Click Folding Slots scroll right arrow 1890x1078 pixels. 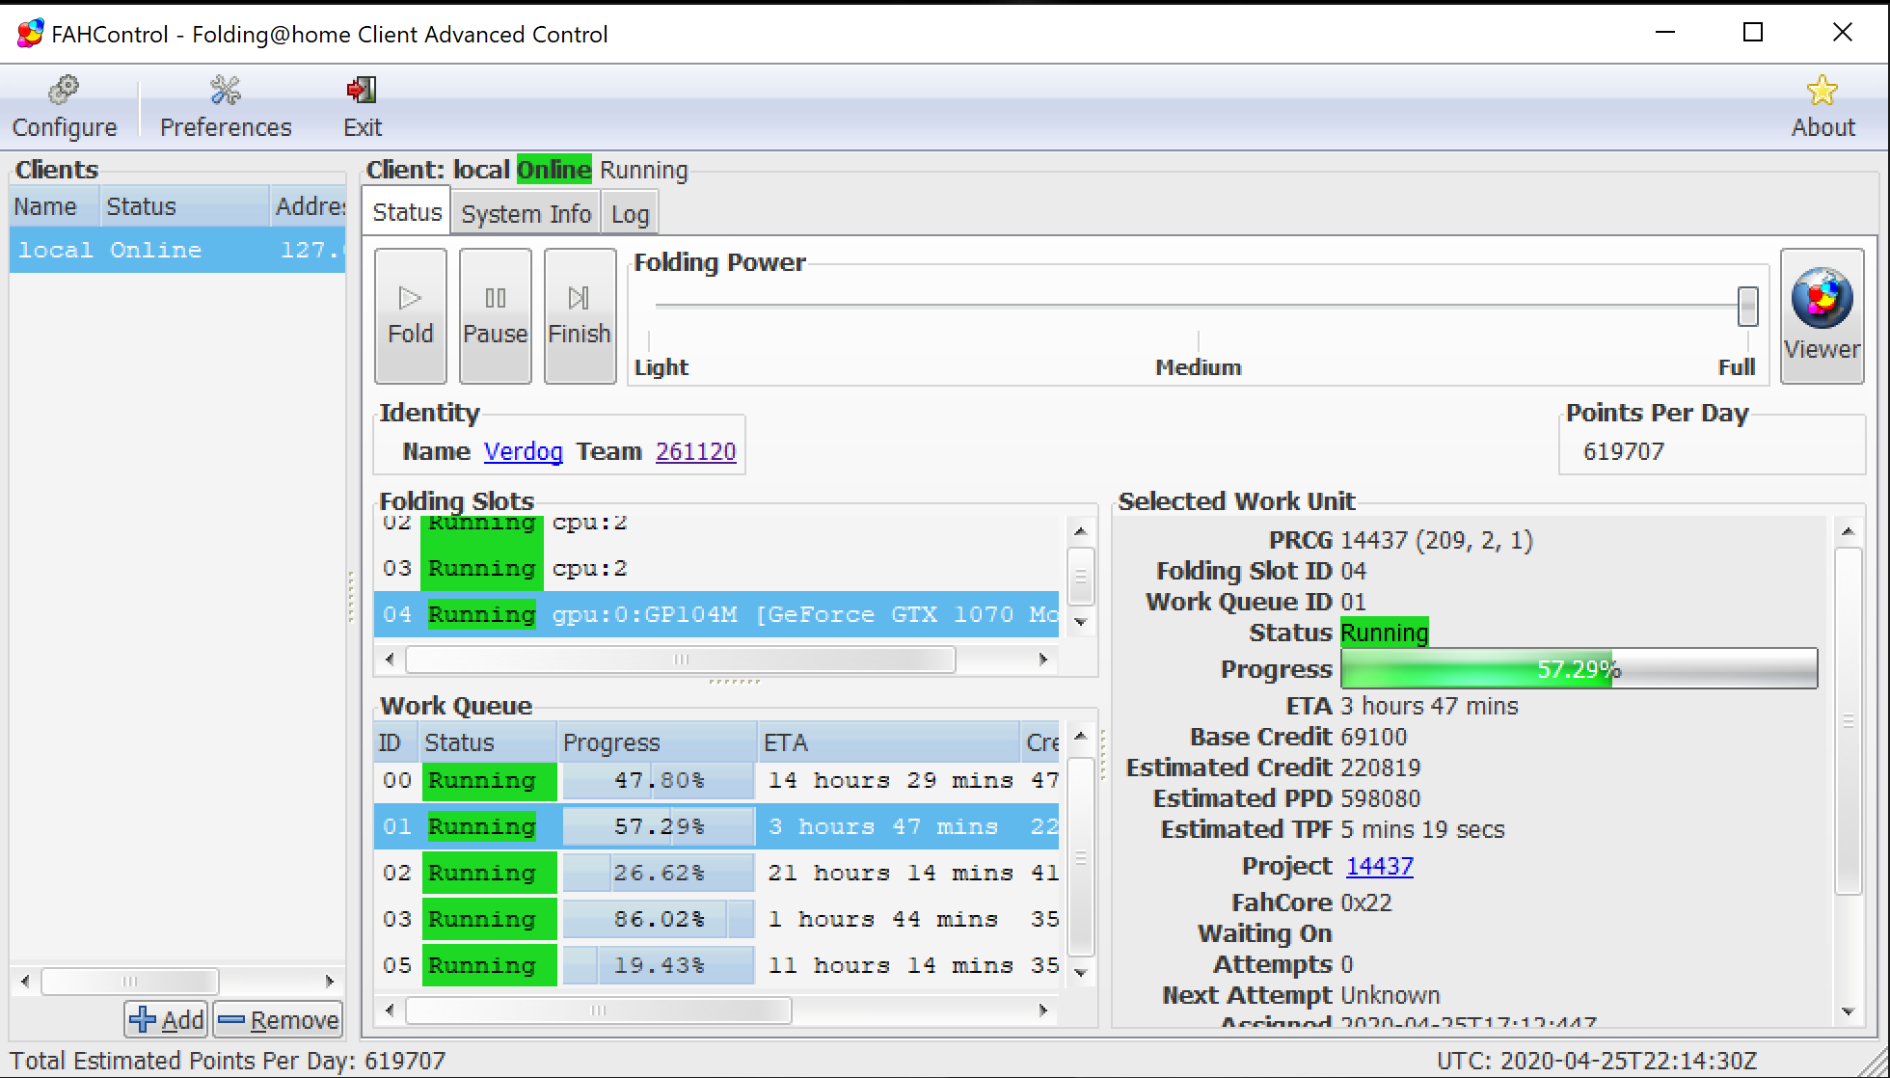[x=1043, y=660]
